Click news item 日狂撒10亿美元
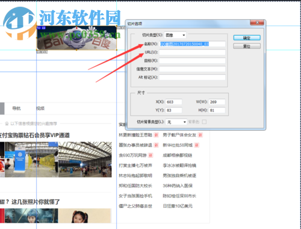301x229 pixels. pos(178,206)
